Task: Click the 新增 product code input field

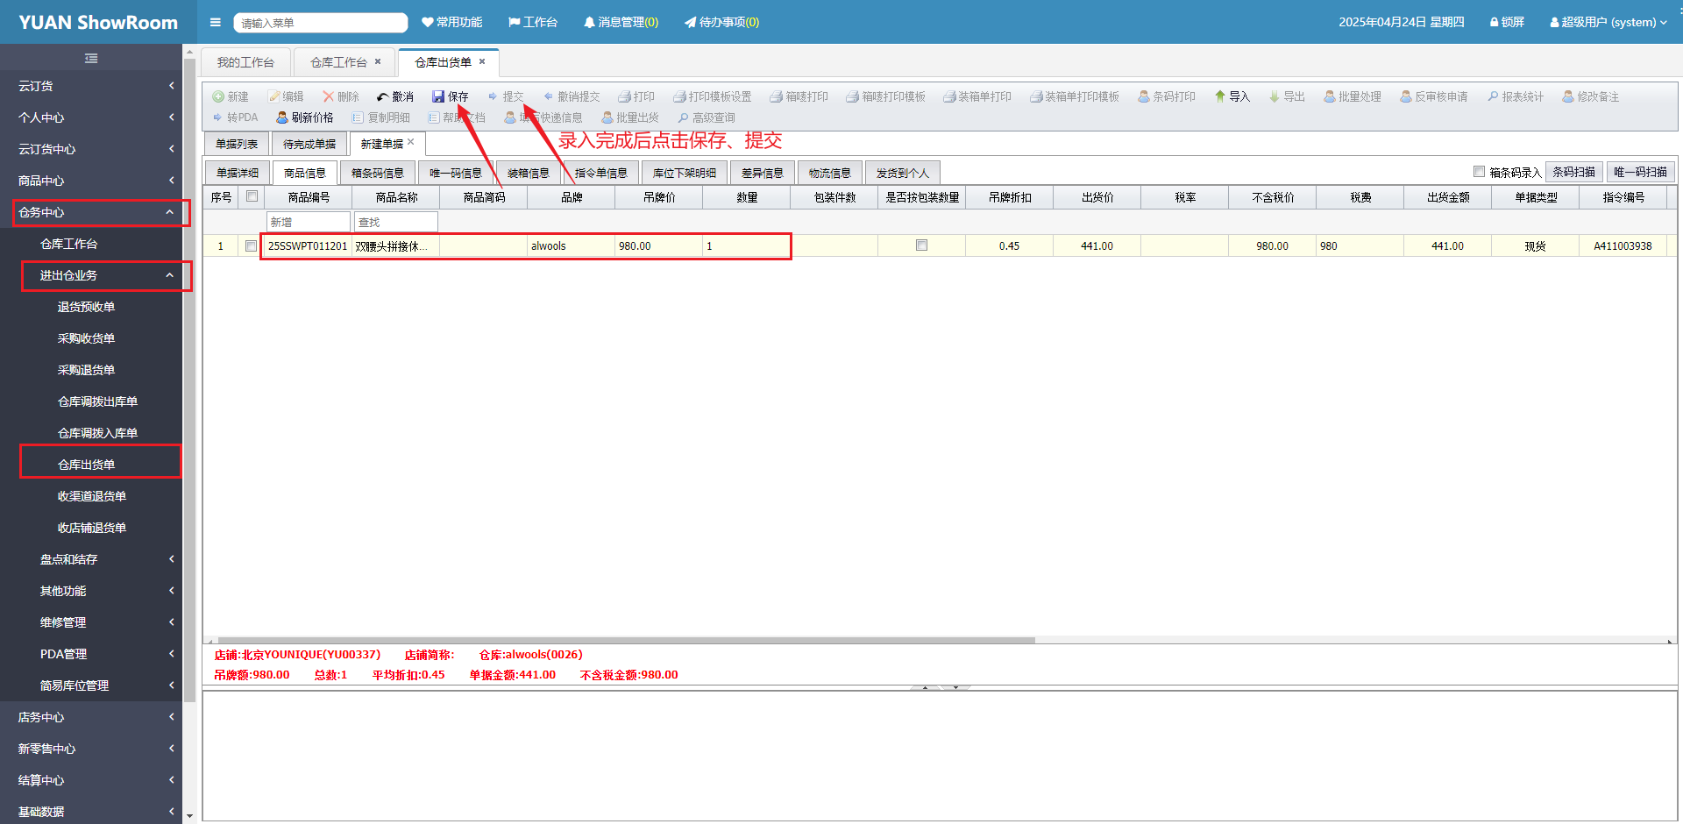Action: tap(309, 222)
